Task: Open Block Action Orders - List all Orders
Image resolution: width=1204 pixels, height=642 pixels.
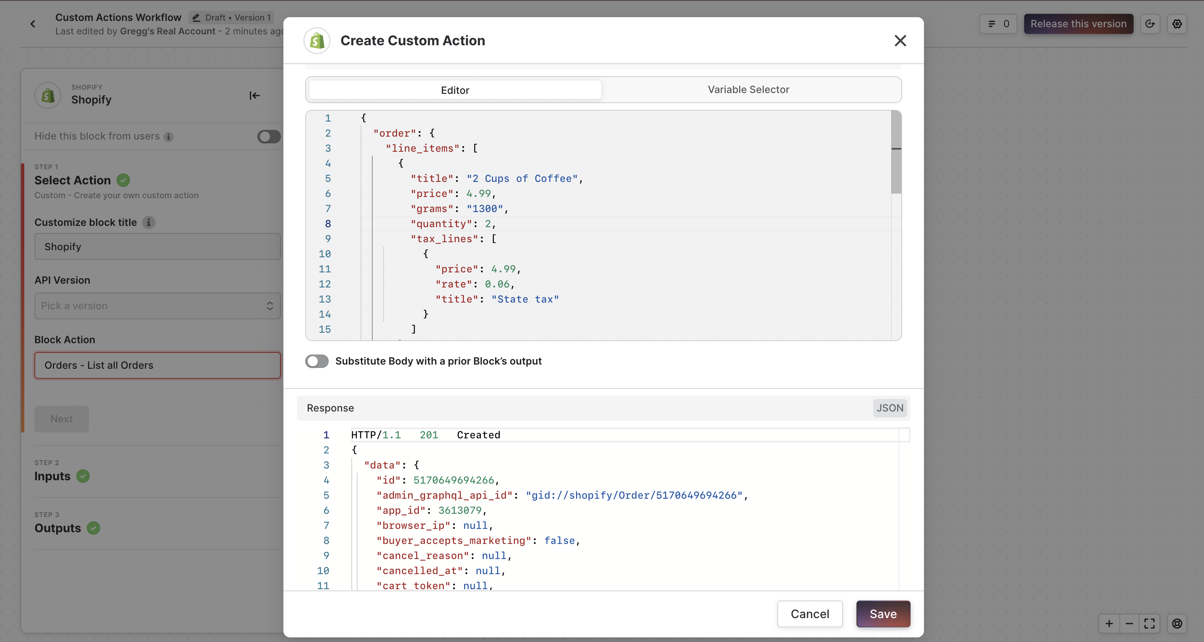Action: pyautogui.click(x=158, y=365)
